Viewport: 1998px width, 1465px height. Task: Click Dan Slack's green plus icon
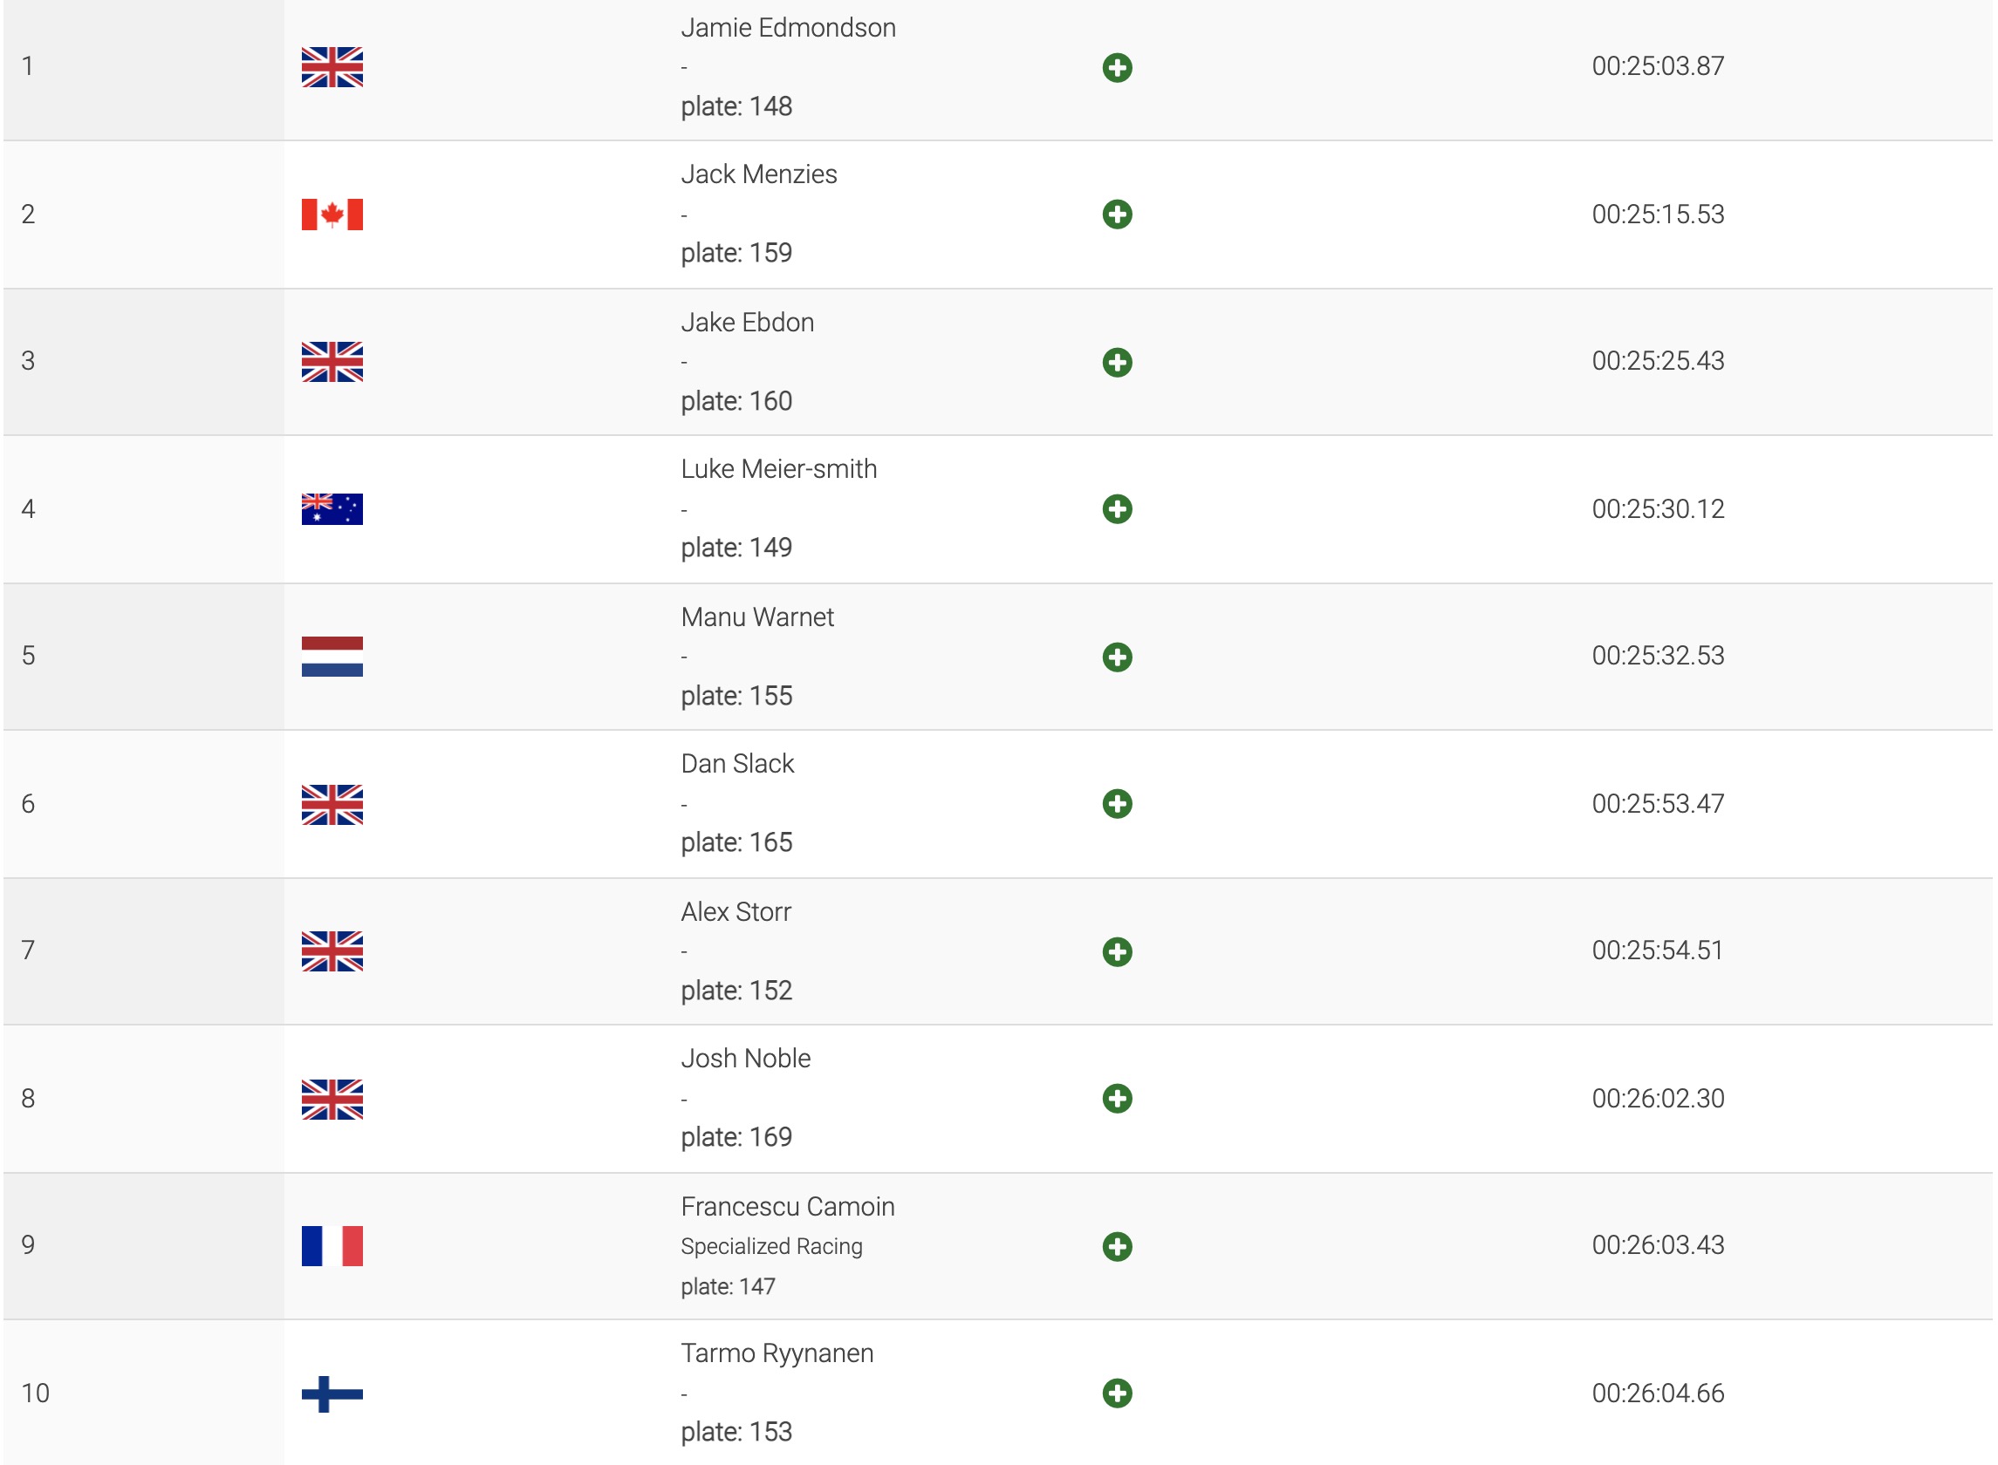pos(1117,803)
